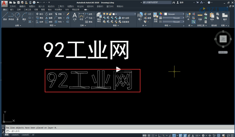Expand the Annotation (注释) panel

pos(83,25)
